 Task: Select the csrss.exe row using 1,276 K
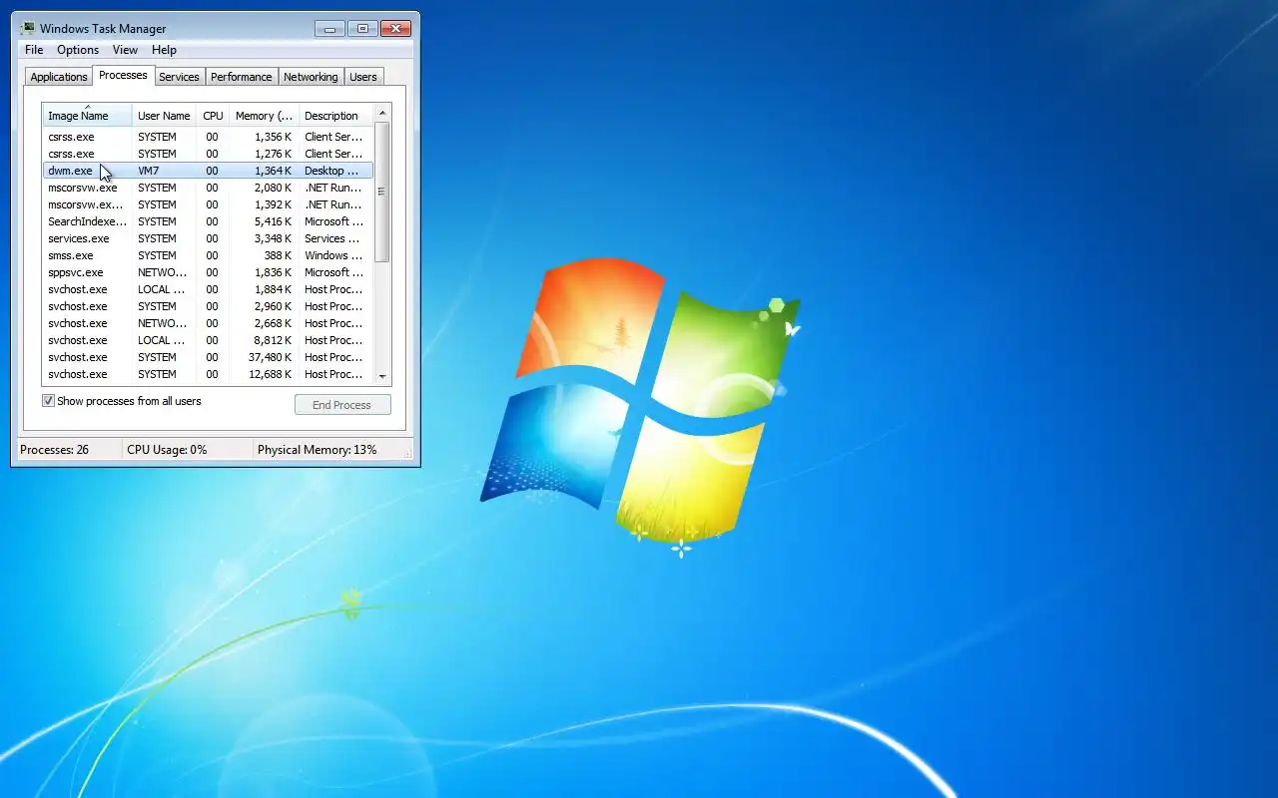pyautogui.click(x=208, y=154)
